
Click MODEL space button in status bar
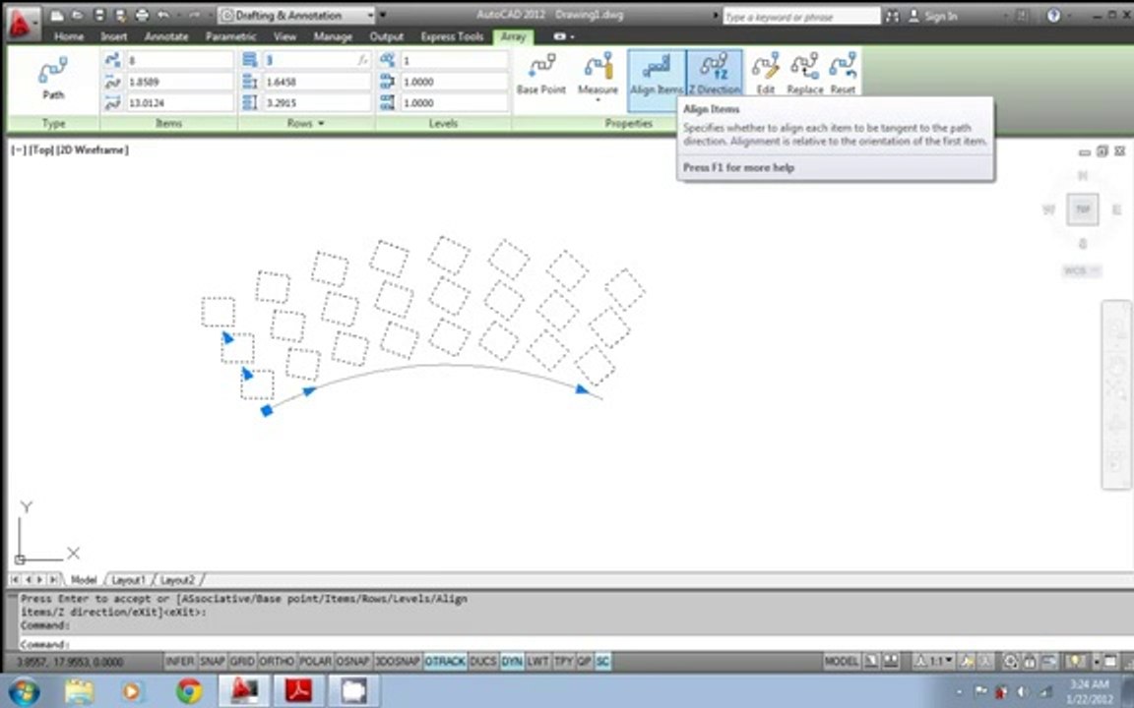tap(841, 661)
